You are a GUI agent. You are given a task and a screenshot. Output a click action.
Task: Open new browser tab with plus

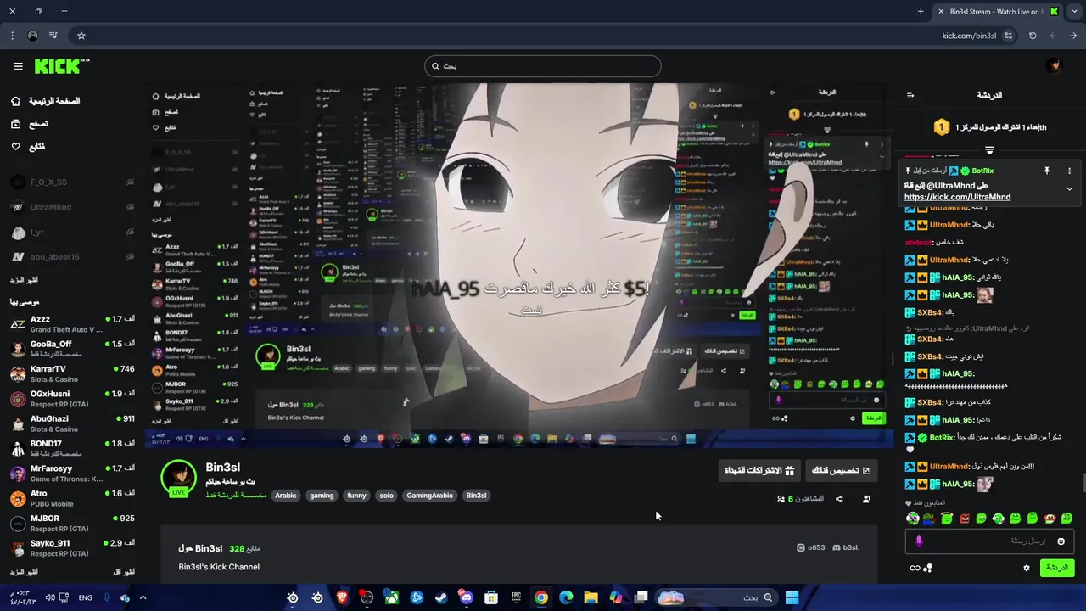(921, 11)
